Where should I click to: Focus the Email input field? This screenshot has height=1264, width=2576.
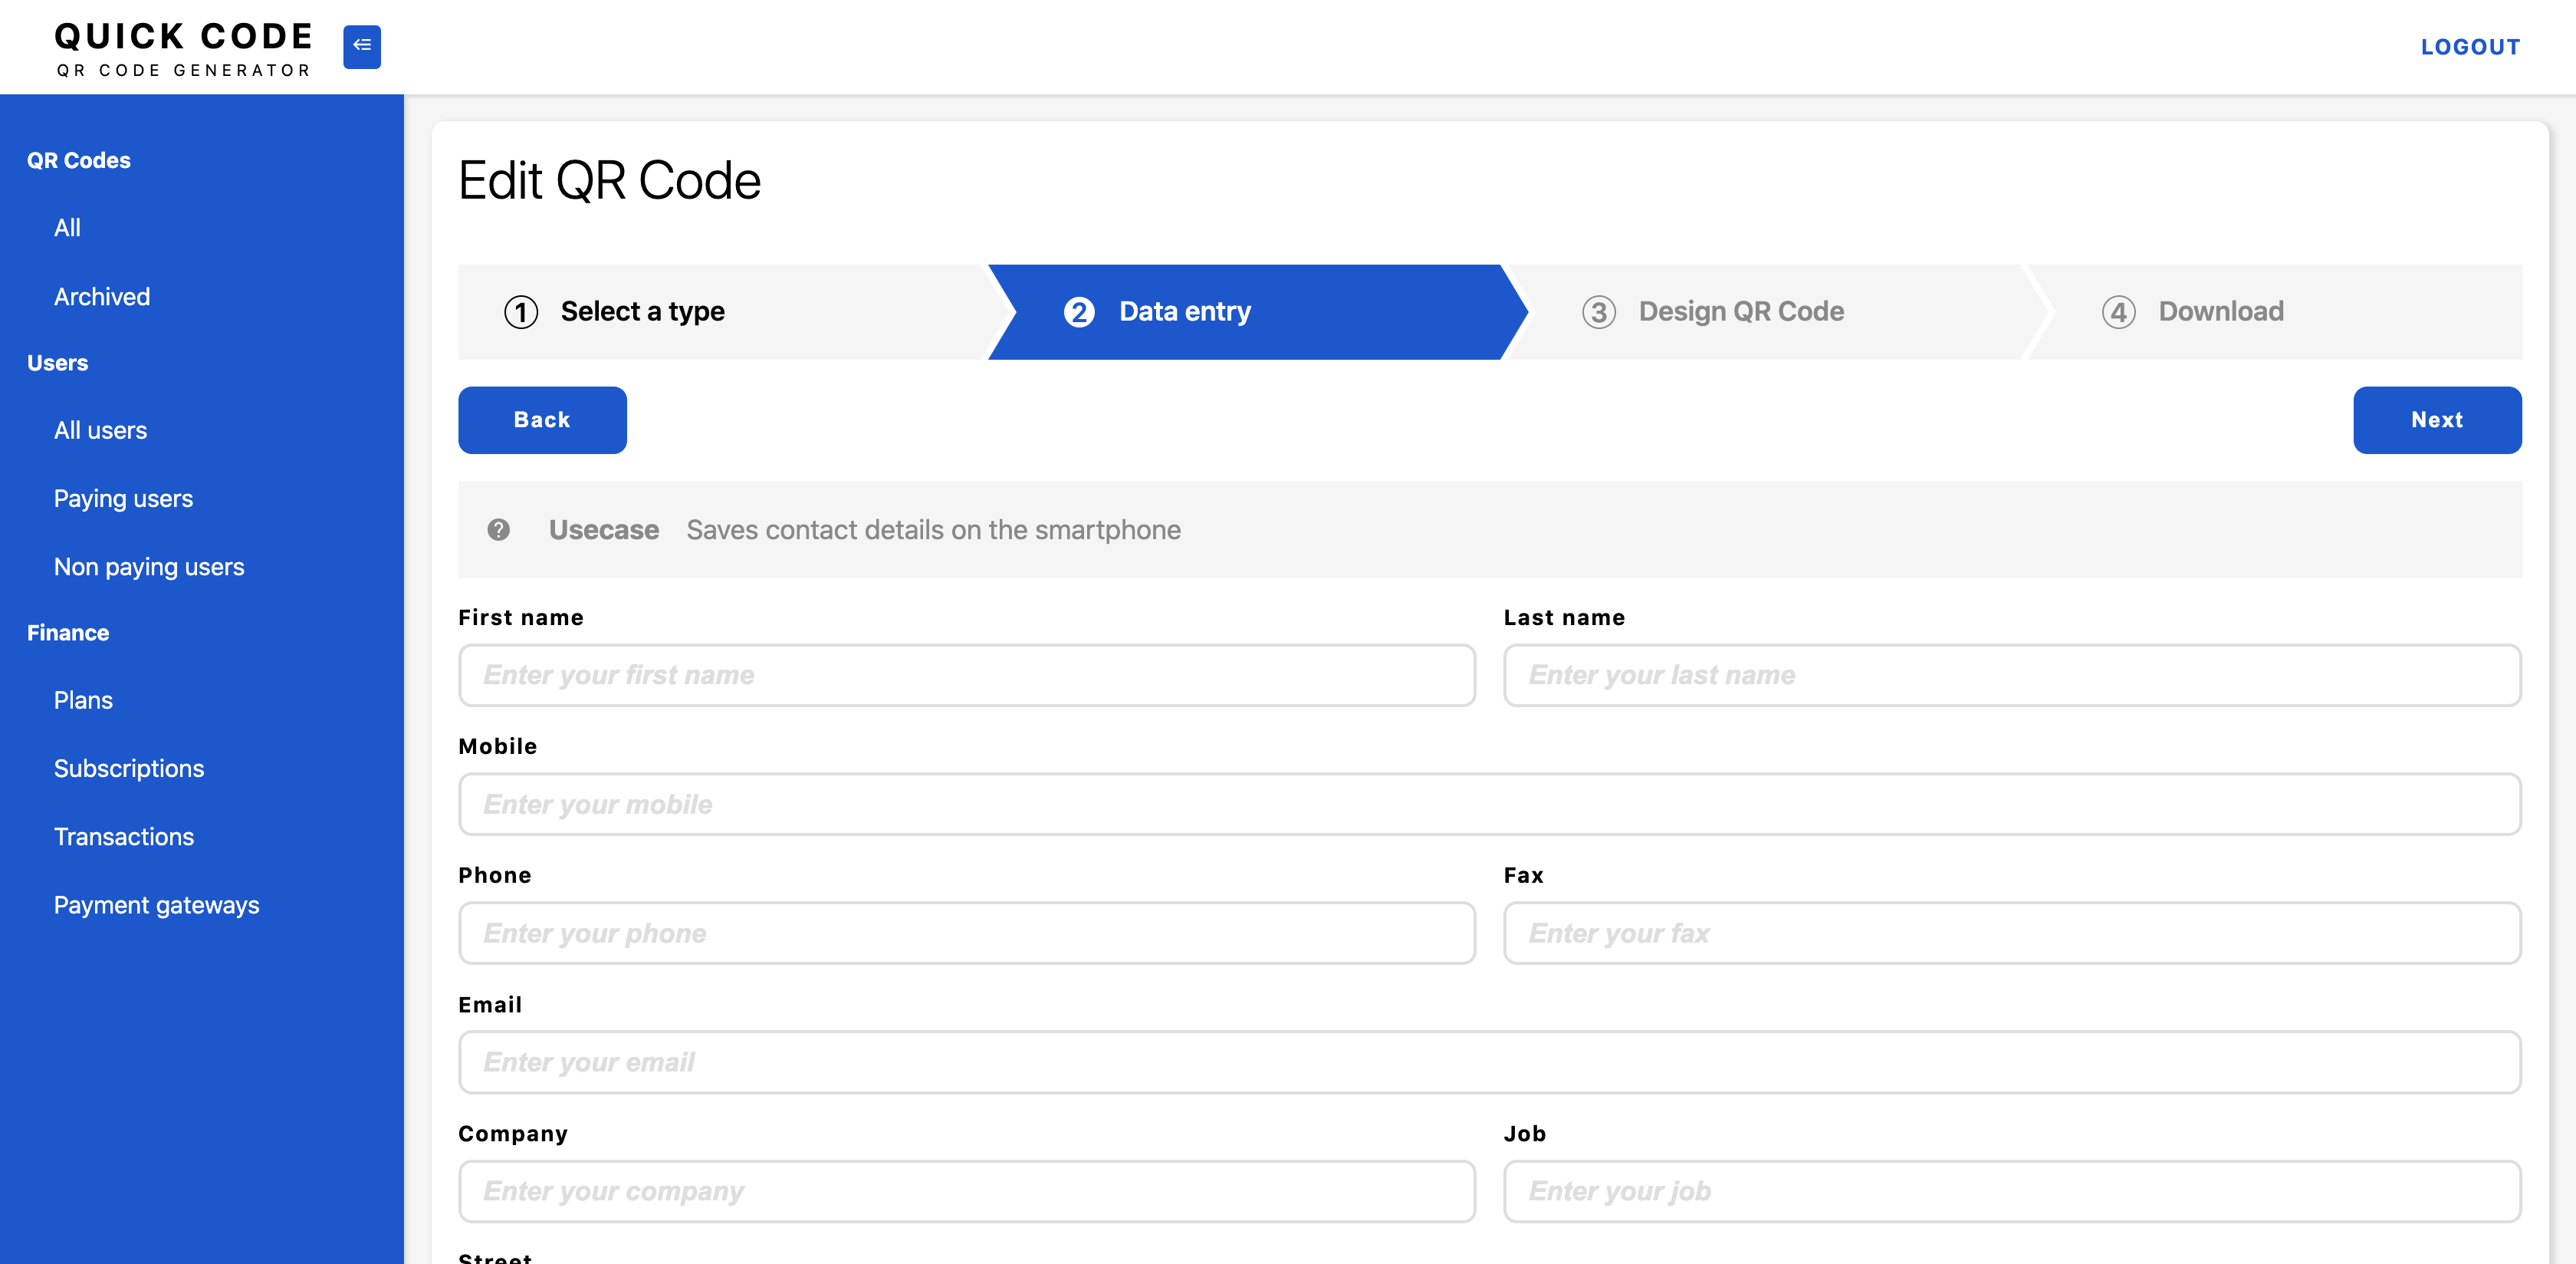tap(1489, 1063)
